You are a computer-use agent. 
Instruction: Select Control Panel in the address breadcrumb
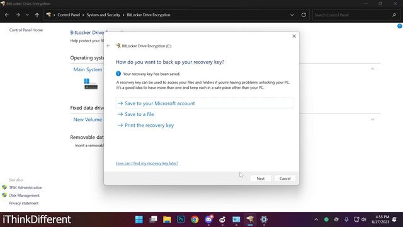[x=69, y=15]
